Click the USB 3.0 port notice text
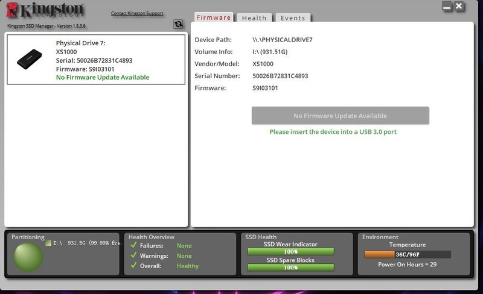This screenshot has height=294, width=483. click(333, 131)
